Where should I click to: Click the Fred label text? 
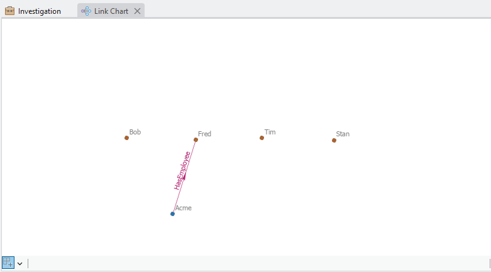point(204,134)
